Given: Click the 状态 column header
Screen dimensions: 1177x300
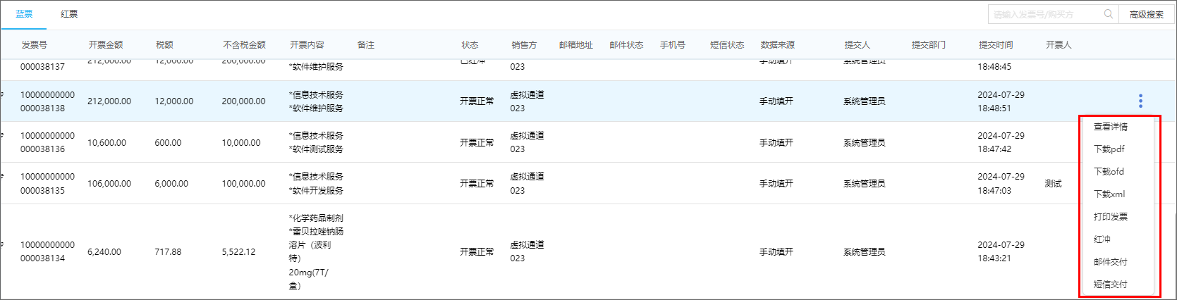Looking at the screenshot, I should [x=470, y=45].
